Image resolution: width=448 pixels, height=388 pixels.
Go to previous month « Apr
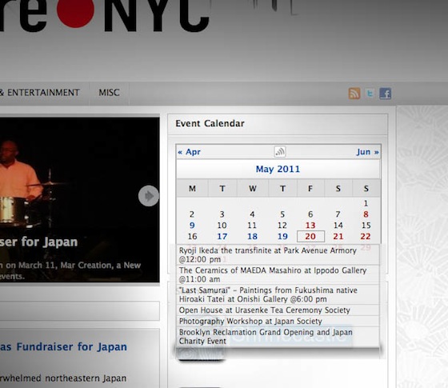189,152
